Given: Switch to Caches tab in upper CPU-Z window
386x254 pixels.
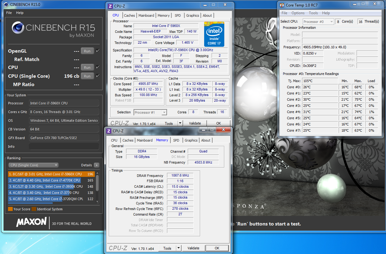Looking at the screenshot, I should point(129,15).
